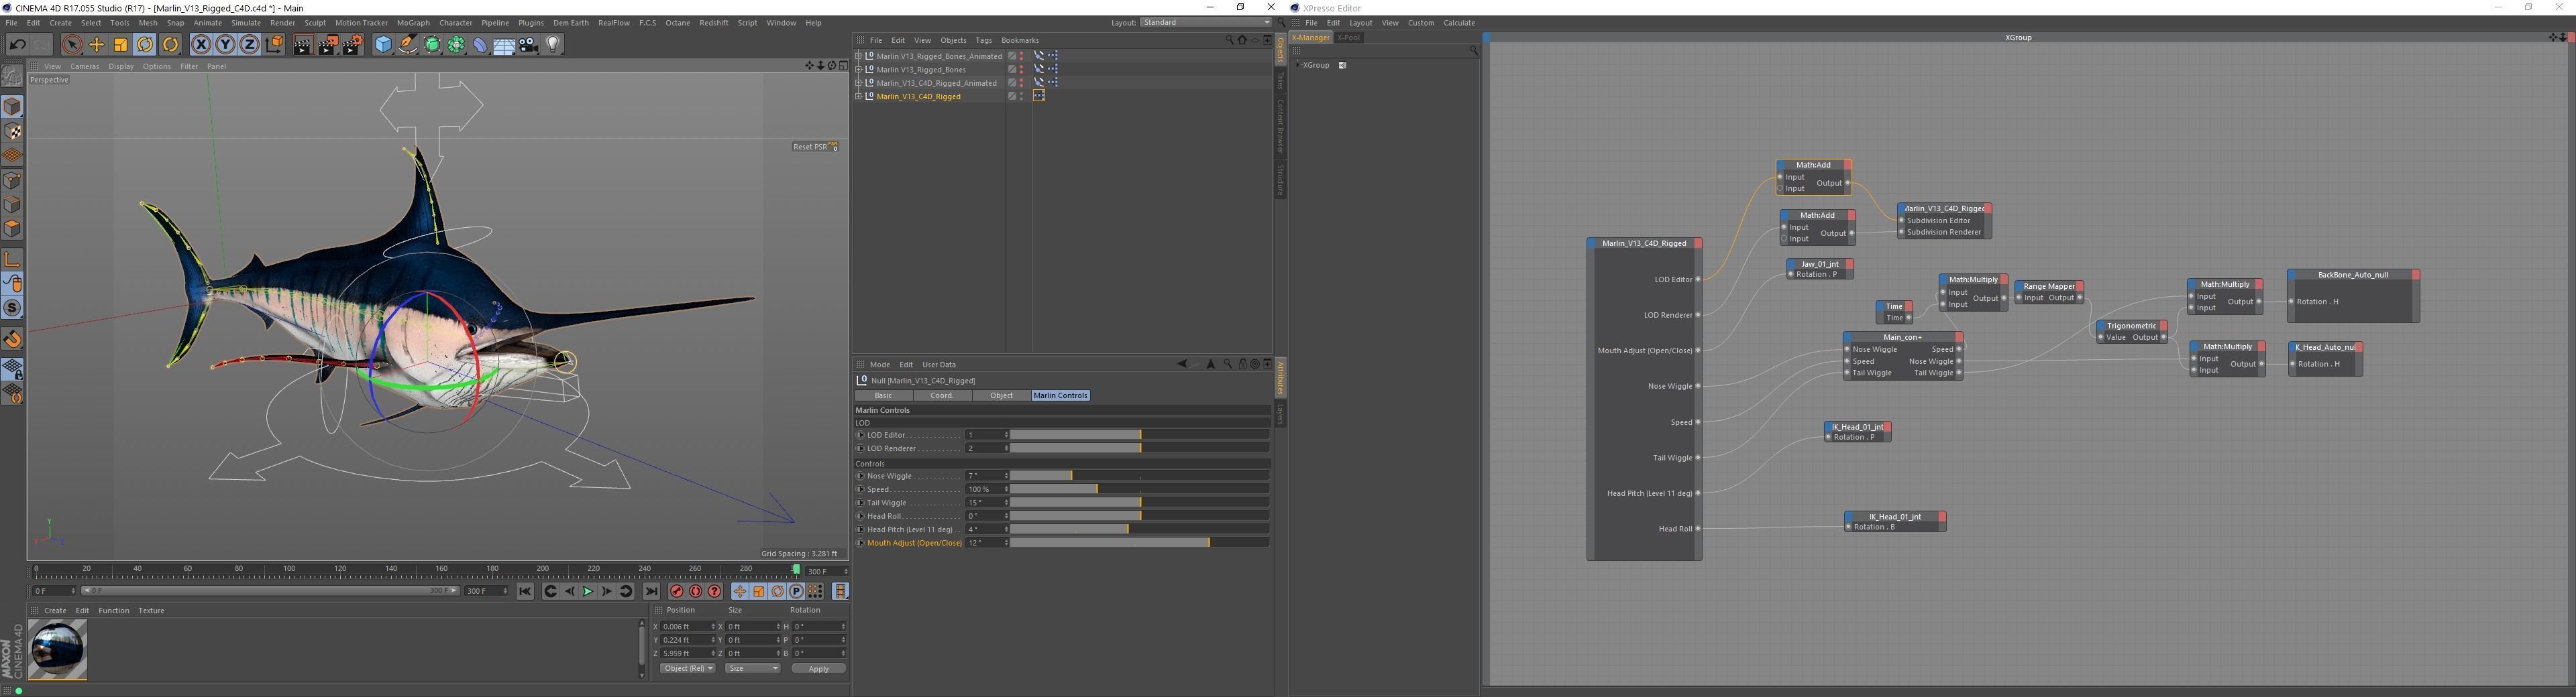Adjust the Mouth Adjust (Open/Close) slider
This screenshot has width=2576, height=697.
(x=1140, y=544)
